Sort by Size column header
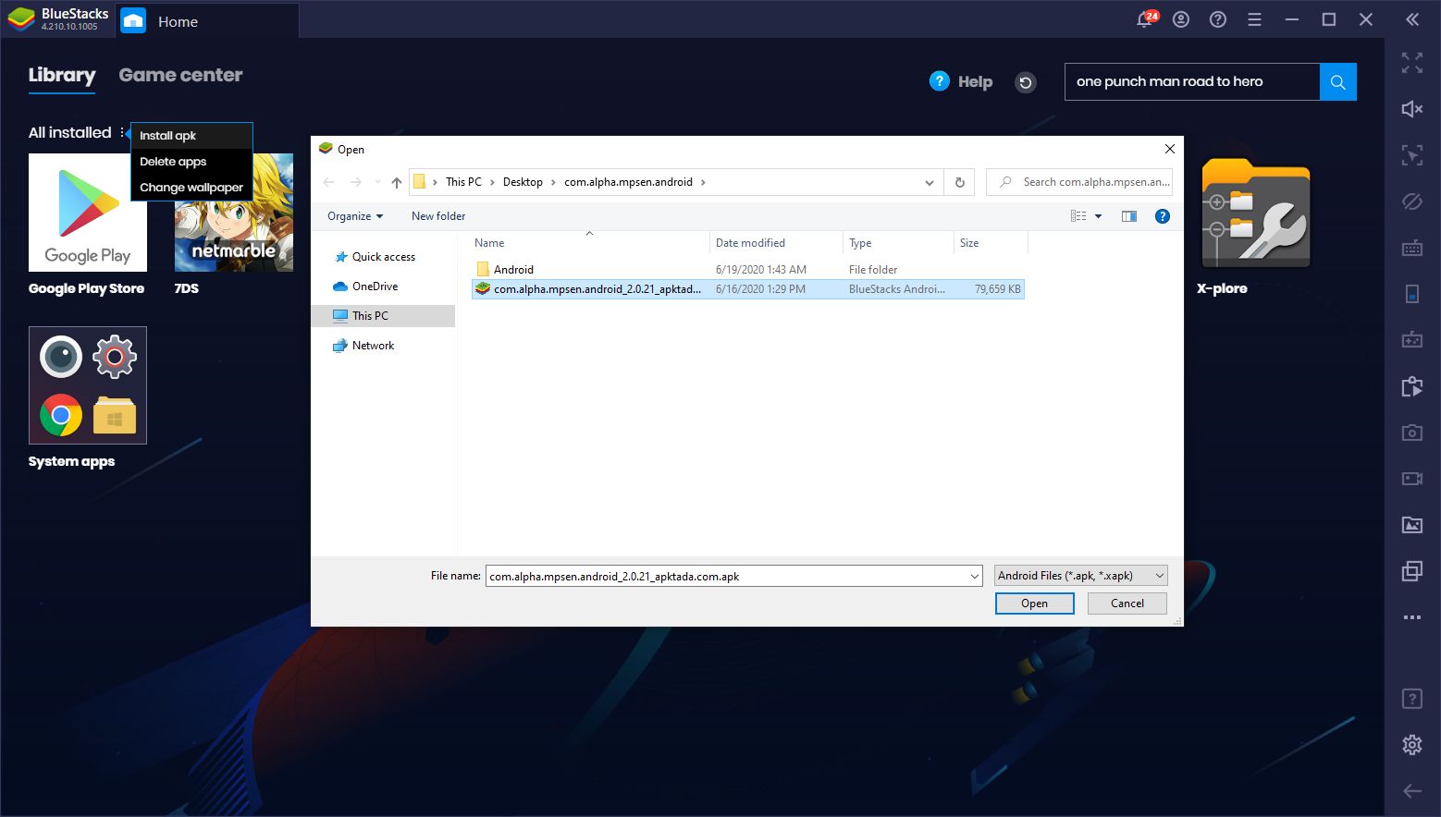The width and height of the screenshot is (1441, 817). click(x=990, y=243)
